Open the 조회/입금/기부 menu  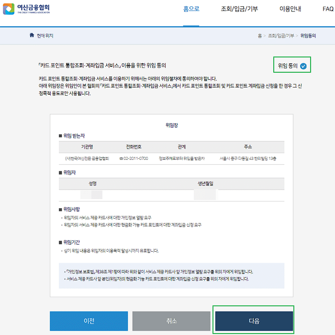click(x=239, y=9)
